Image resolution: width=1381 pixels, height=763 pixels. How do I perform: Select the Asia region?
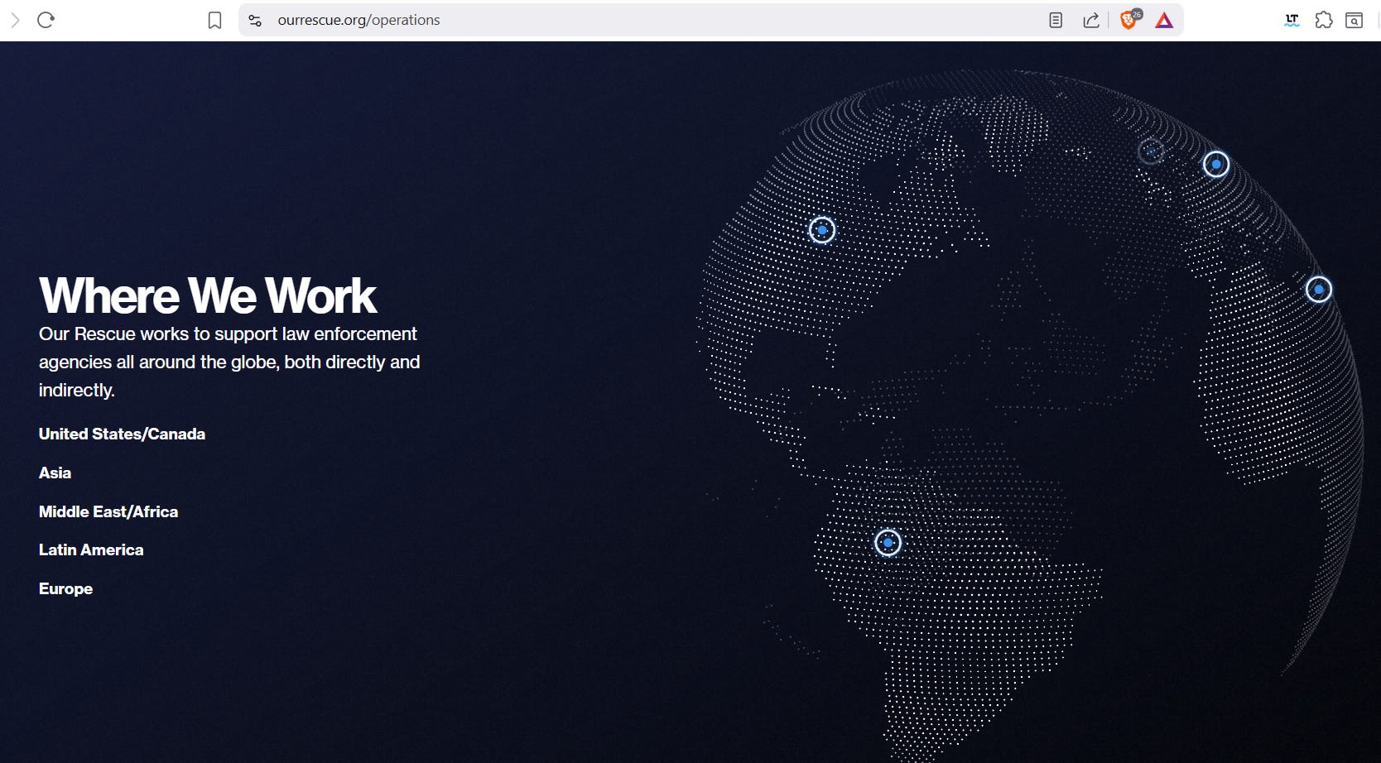click(x=55, y=473)
